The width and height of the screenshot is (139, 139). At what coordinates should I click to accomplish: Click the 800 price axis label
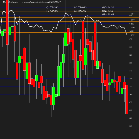[131, 63]
